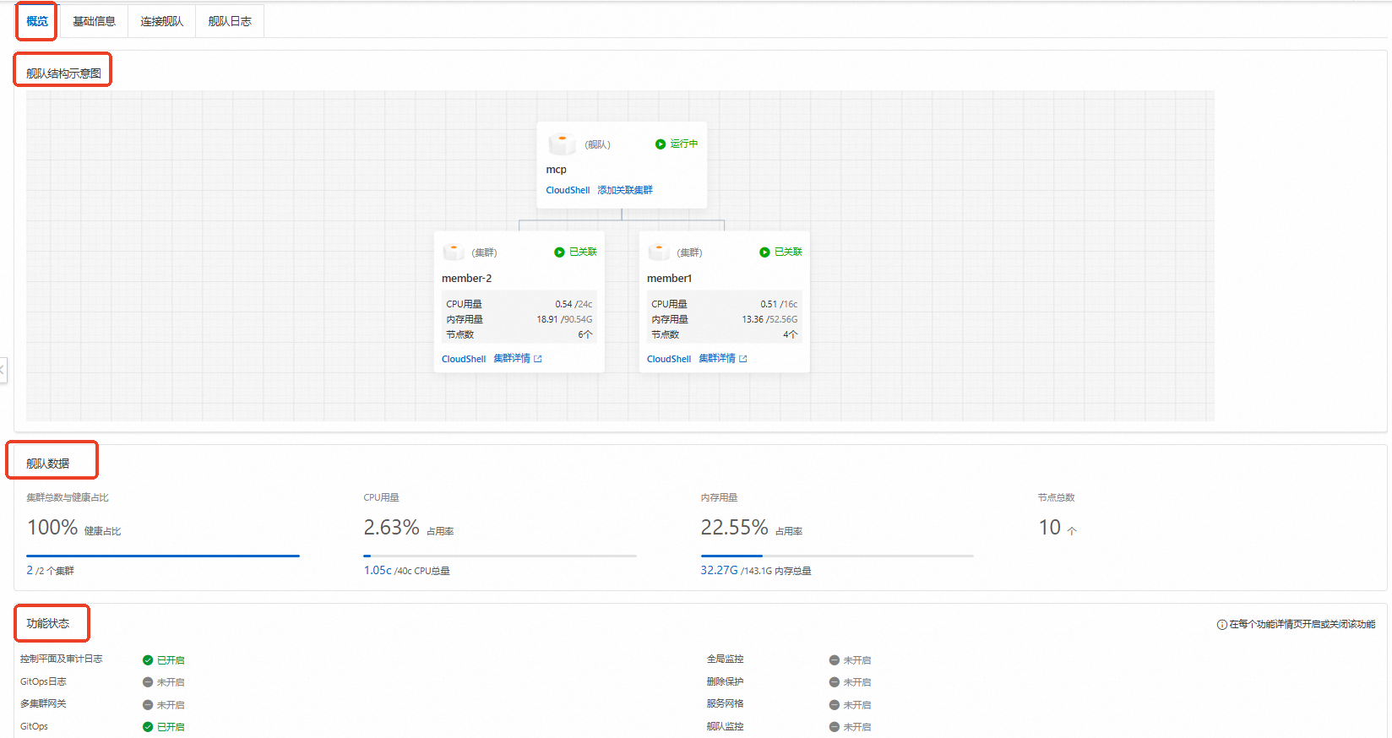Click the total node count 10 个

(x=1058, y=528)
